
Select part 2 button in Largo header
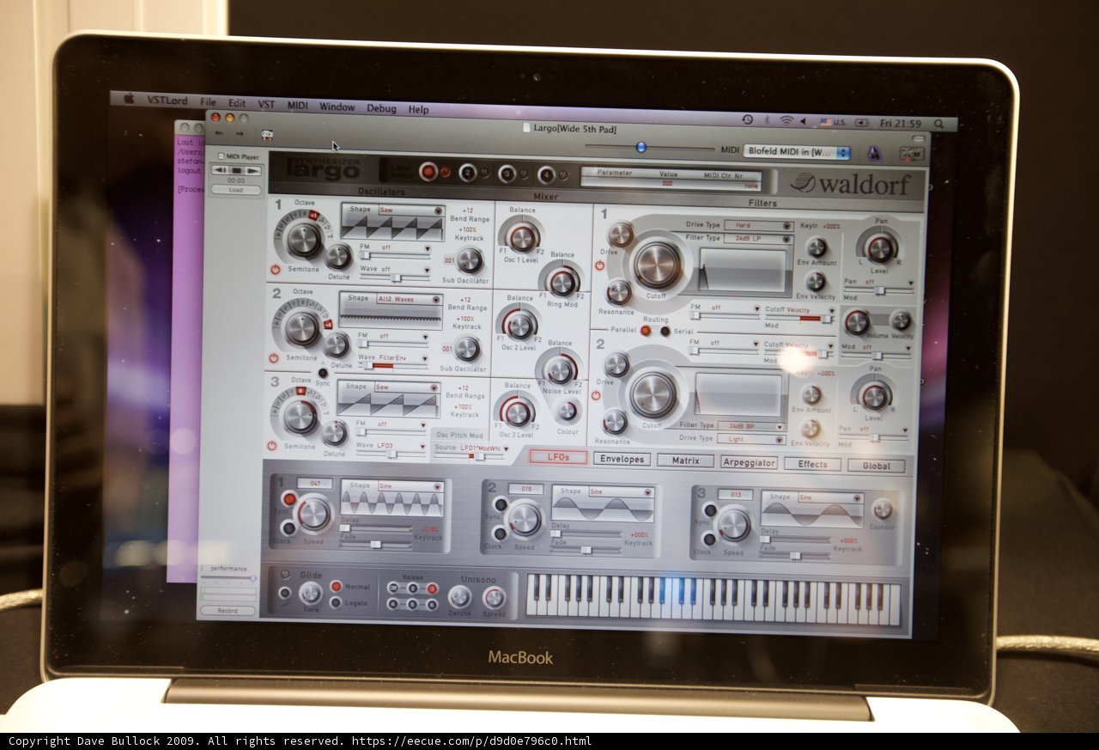(468, 173)
